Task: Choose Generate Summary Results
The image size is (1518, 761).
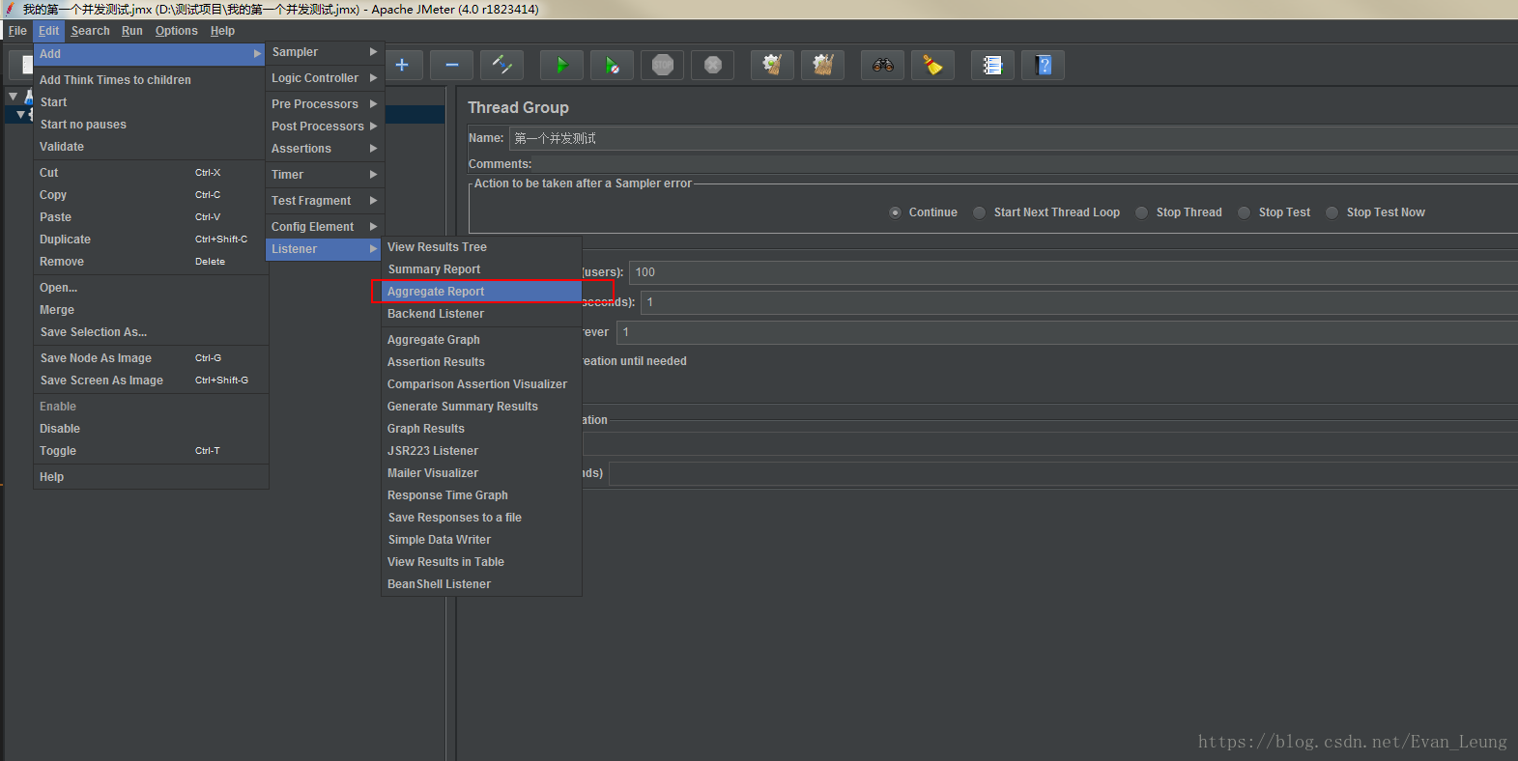Action: (481, 407)
